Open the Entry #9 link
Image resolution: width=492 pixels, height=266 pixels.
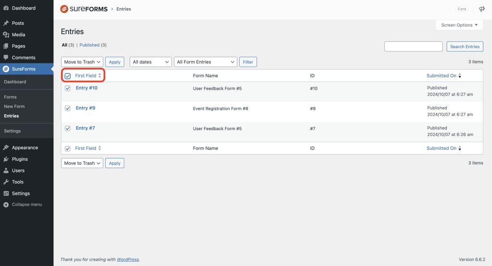coord(86,108)
